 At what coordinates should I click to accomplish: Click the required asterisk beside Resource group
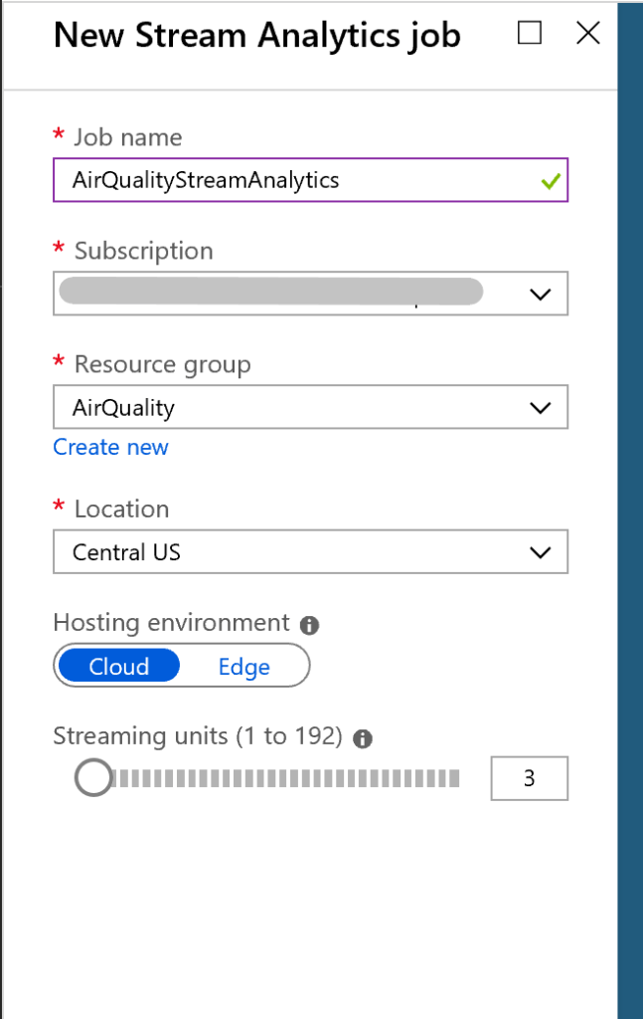(59, 363)
